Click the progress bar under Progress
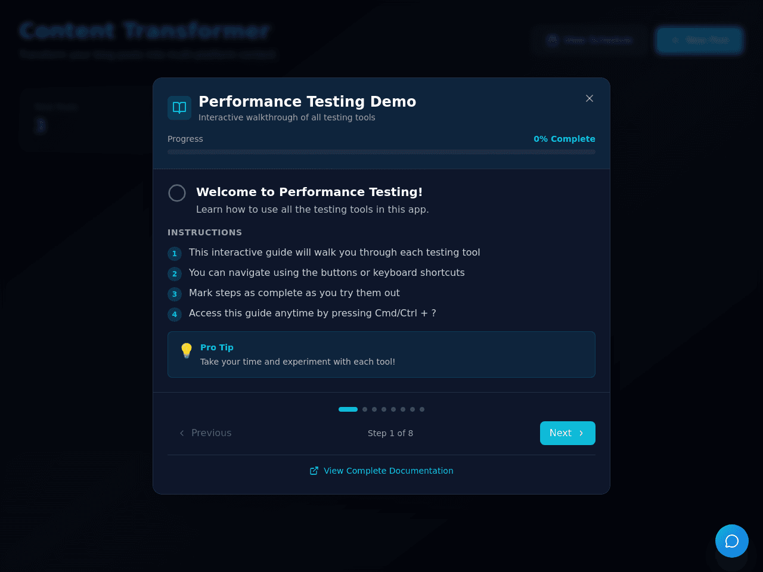The image size is (763, 572). [381, 152]
